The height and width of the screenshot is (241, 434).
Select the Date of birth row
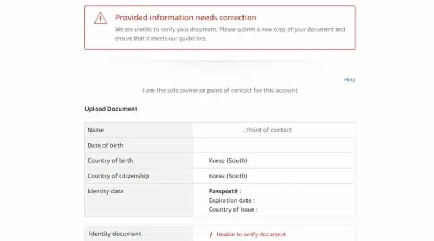pyautogui.click(x=220, y=145)
